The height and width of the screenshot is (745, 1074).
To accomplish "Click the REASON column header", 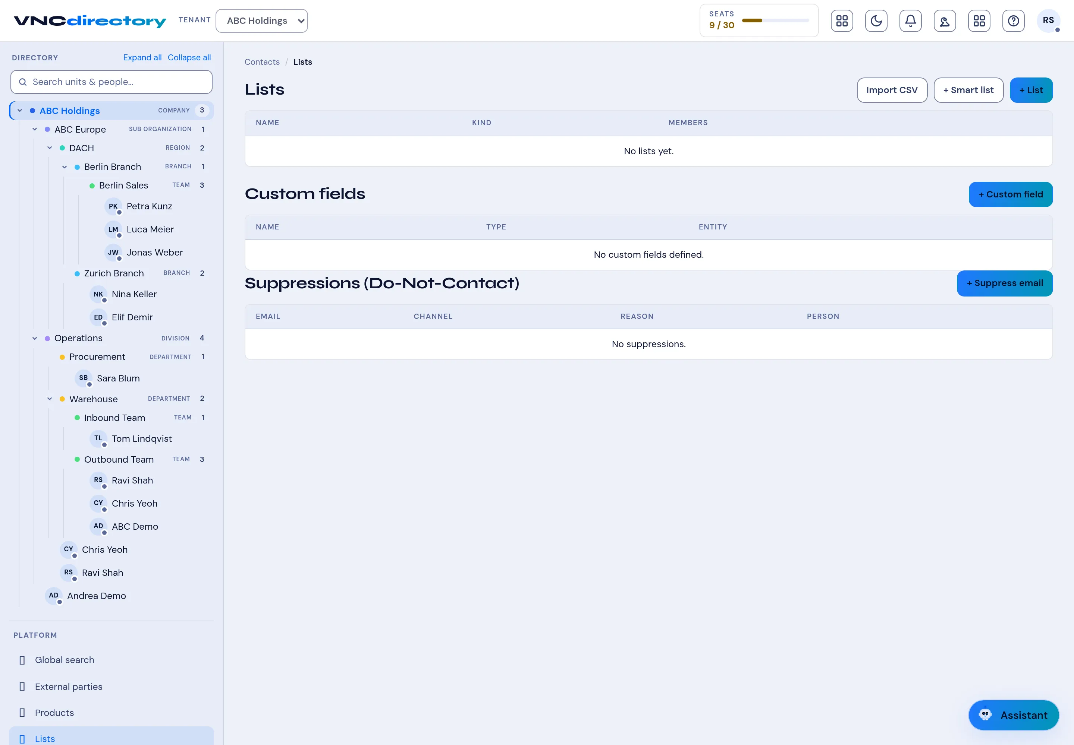I will [637, 317].
